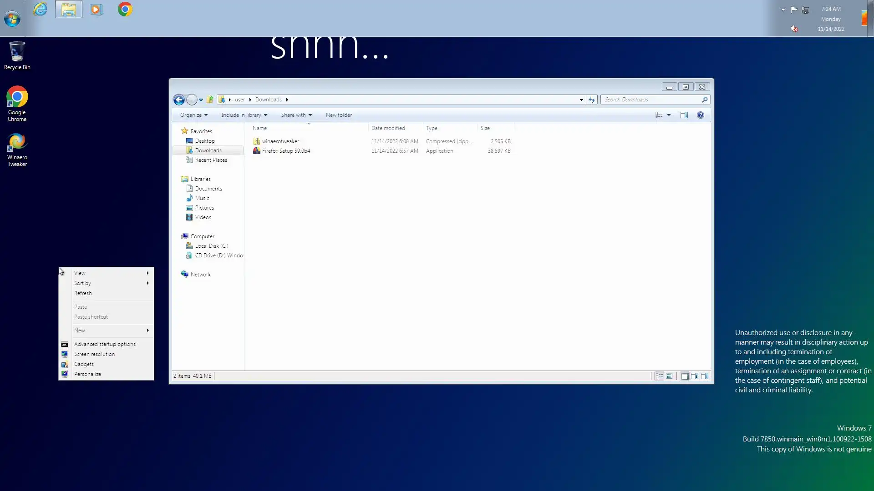Screen dimensions: 874x491
Task: Click the New folder button
Action: (x=339, y=115)
